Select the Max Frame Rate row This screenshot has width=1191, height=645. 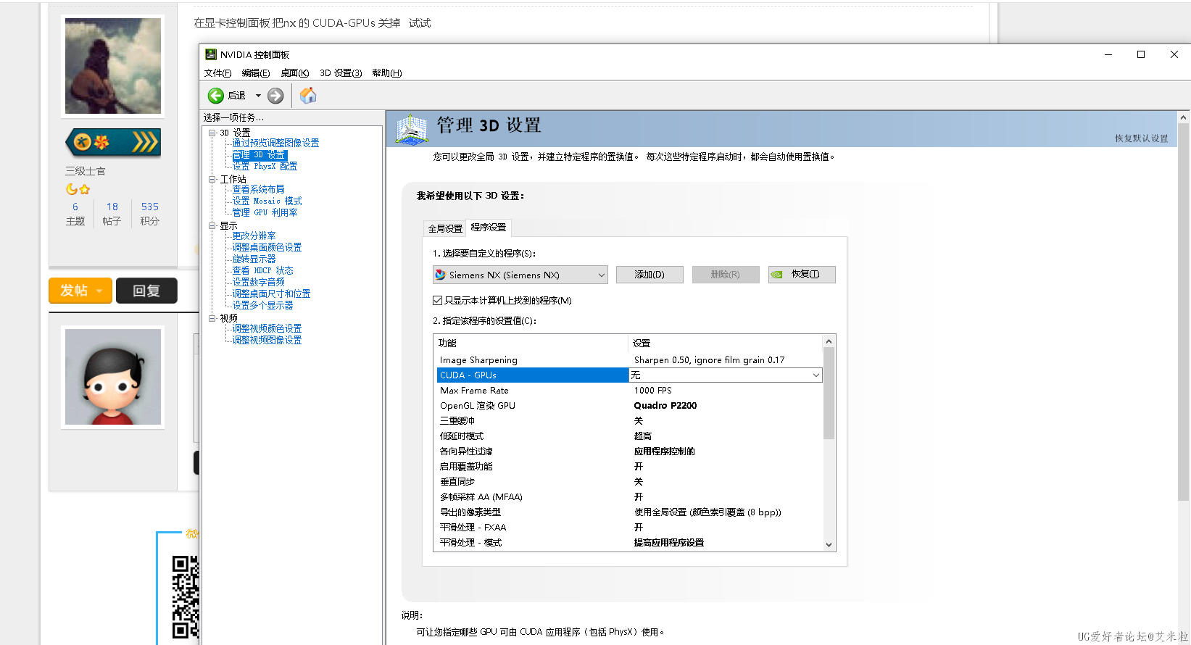(629, 391)
